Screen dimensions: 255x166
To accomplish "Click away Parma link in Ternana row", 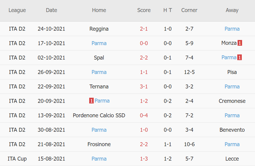I will coord(232,87).
